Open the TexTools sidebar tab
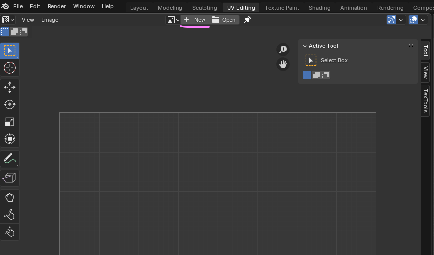434x255 pixels. point(426,101)
